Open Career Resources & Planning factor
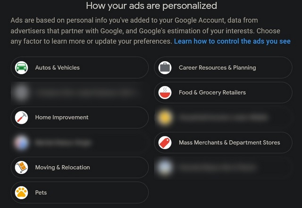This screenshot has height=208, width=302. tap(223, 67)
